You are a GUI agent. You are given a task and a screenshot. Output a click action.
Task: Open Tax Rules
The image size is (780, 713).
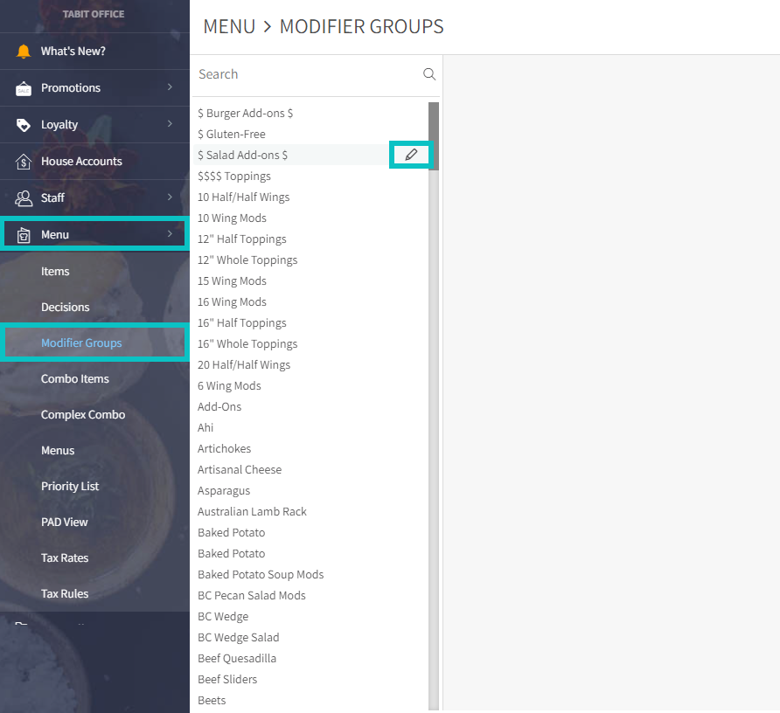coord(65,593)
